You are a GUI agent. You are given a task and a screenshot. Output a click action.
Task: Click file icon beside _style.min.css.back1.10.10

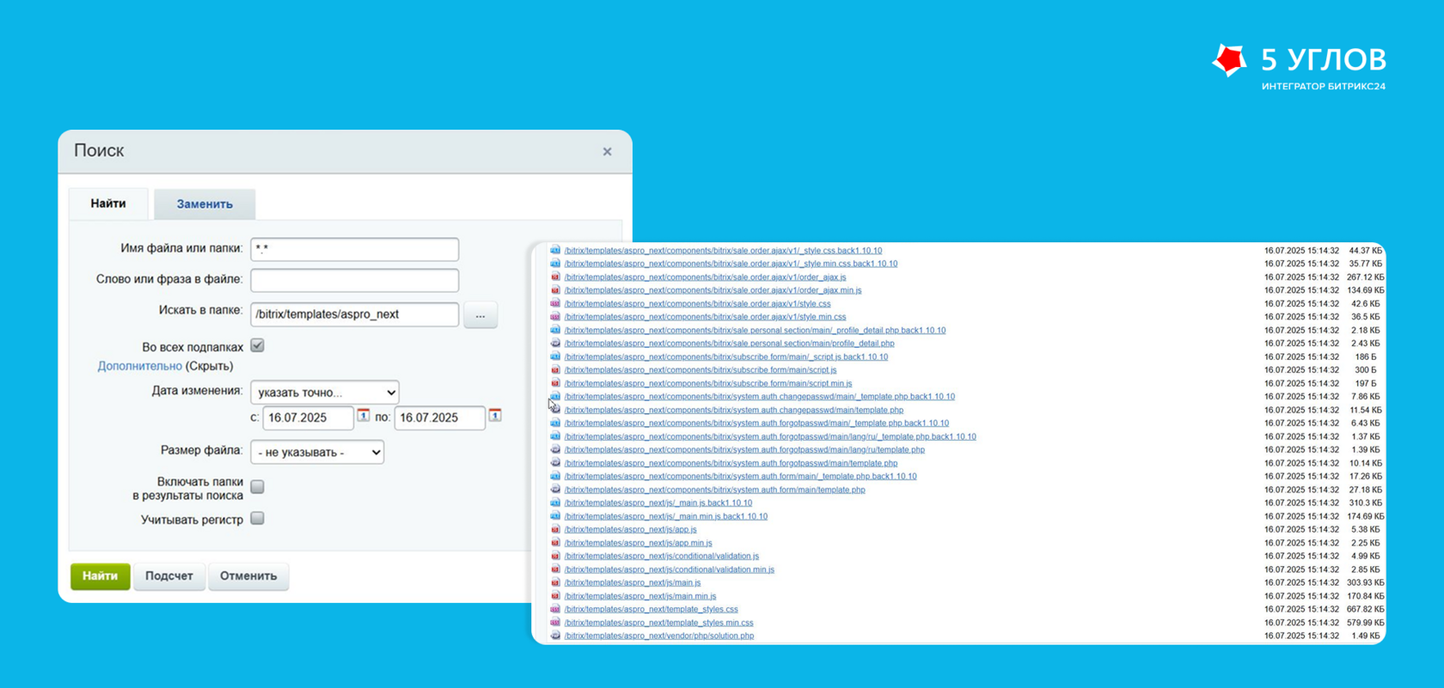click(555, 264)
